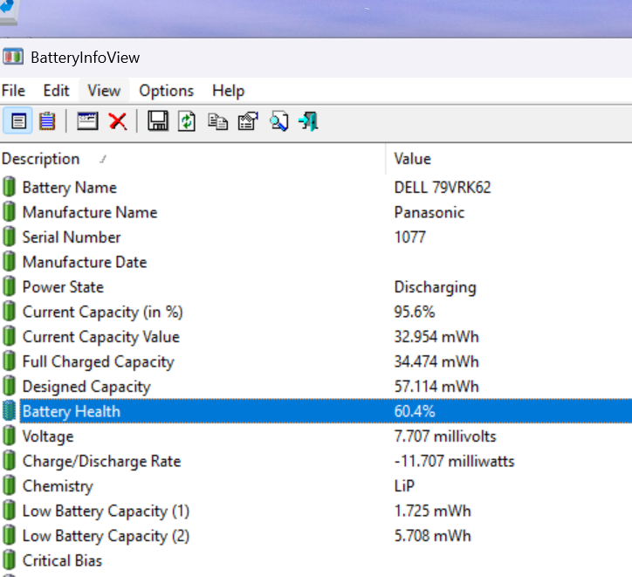Select the Low Battery Capacity (1) row
Screen dimensions: 632x577
(x=316, y=511)
